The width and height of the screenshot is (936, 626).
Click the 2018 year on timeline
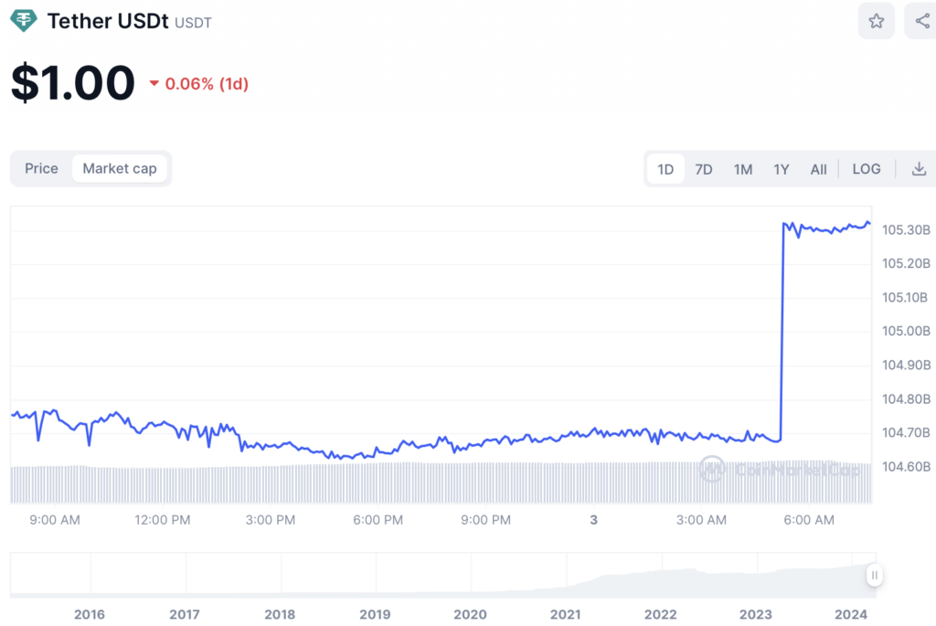click(x=280, y=615)
